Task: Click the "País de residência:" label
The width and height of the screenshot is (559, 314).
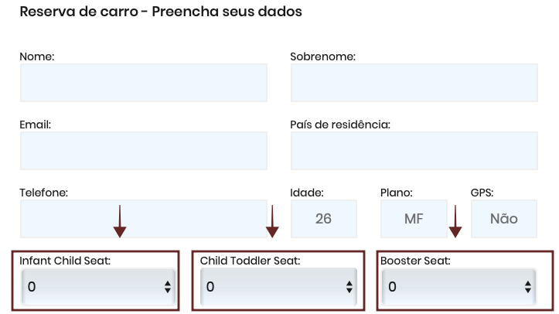Action: [x=339, y=125]
